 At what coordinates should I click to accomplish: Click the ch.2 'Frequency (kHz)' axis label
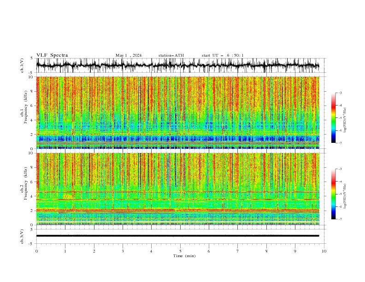coord(26,183)
